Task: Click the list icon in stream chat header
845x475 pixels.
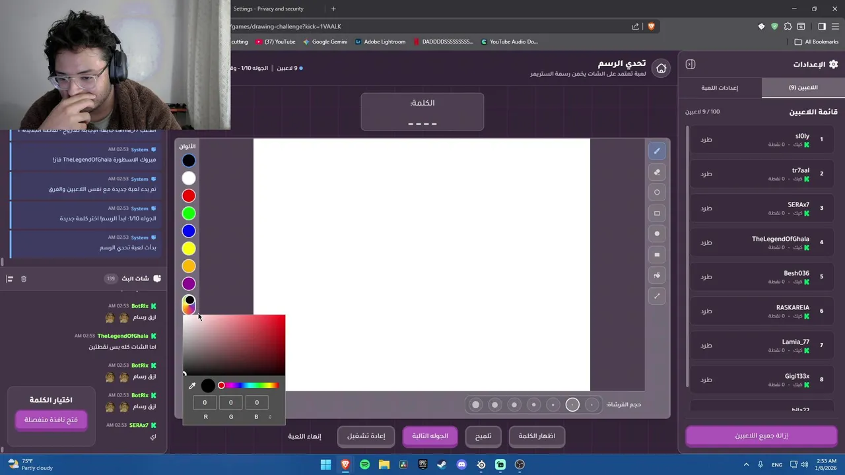Action: pyautogui.click(x=9, y=279)
